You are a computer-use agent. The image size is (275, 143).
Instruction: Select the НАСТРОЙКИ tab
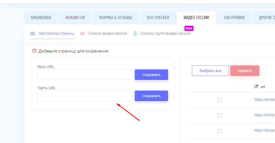pyautogui.click(x=234, y=18)
